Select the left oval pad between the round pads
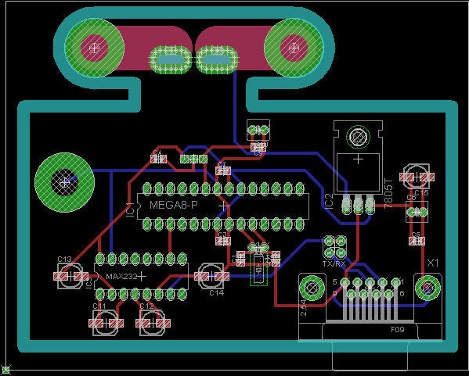The width and height of the screenshot is (469, 376). [170, 59]
